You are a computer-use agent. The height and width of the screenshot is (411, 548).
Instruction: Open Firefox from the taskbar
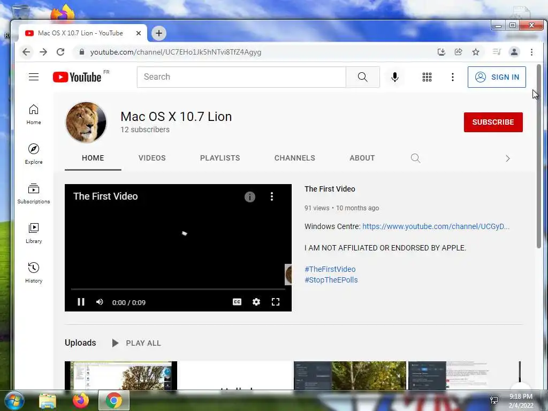[x=81, y=400]
